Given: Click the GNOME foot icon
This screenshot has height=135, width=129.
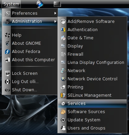Looking at the screenshot, I should tap(8, 43).
